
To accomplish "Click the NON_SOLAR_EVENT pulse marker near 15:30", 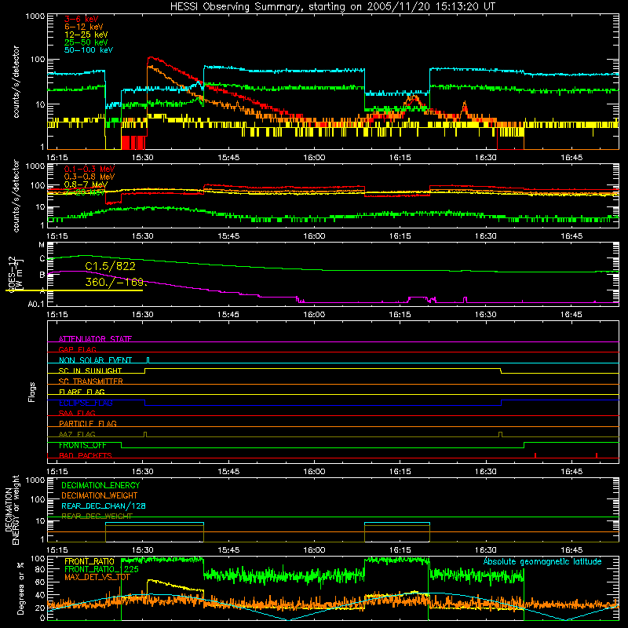I will coord(148,360).
